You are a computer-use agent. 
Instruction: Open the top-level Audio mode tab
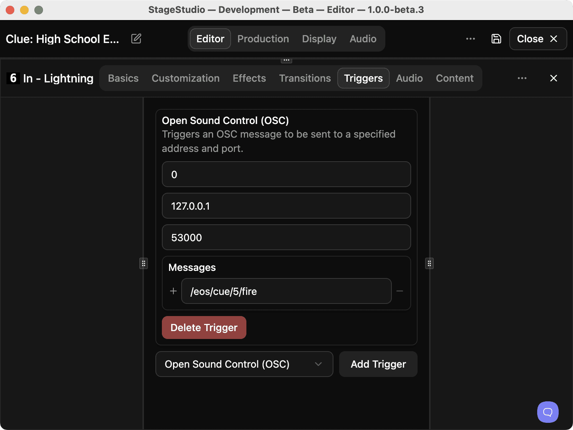point(363,39)
